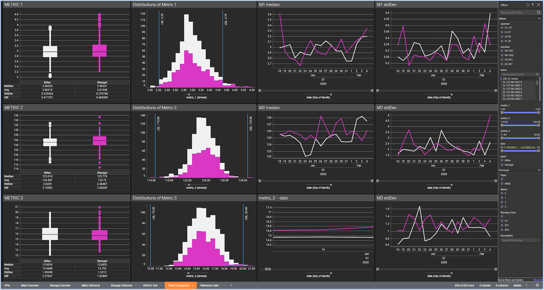544x290 pixels.
Task: Uncheck plant Shangai in filters
Action: (x=502, y=165)
